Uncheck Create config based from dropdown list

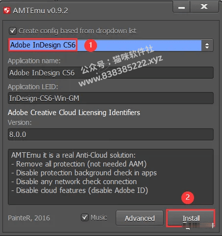pos(13,31)
